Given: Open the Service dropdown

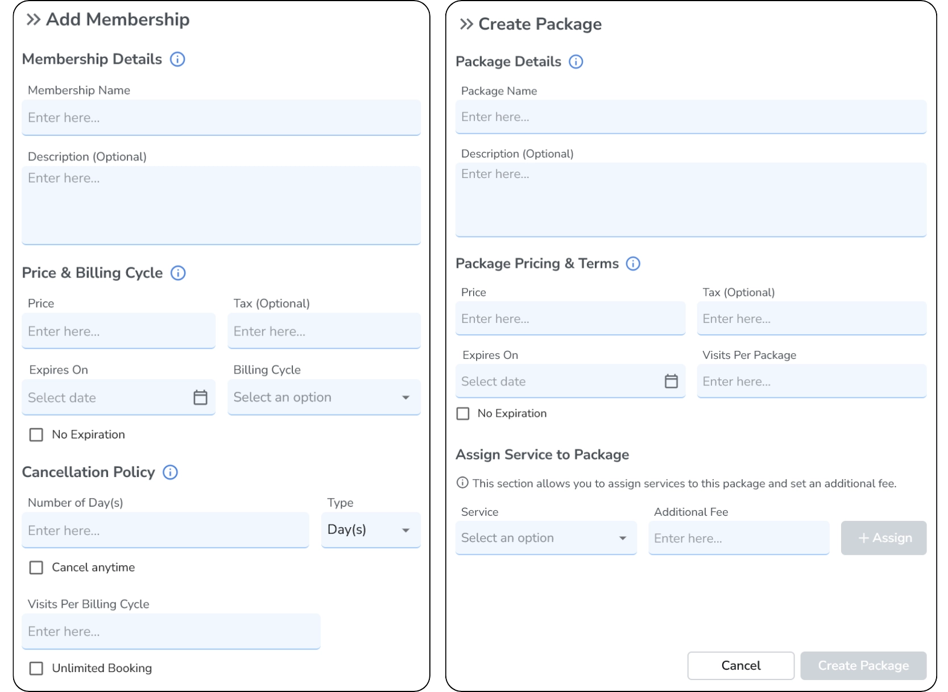Looking at the screenshot, I should tap(545, 538).
